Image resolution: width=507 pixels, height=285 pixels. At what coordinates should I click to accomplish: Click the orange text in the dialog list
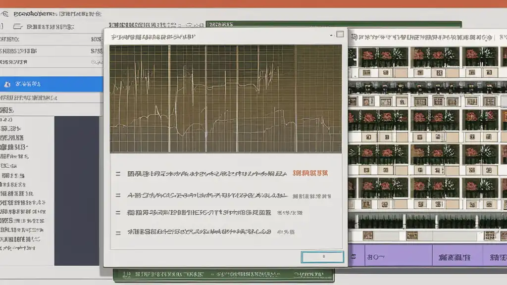point(310,173)
